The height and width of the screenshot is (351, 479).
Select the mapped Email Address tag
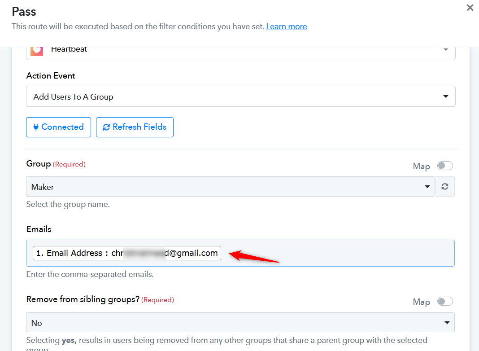tap(127, 253)
